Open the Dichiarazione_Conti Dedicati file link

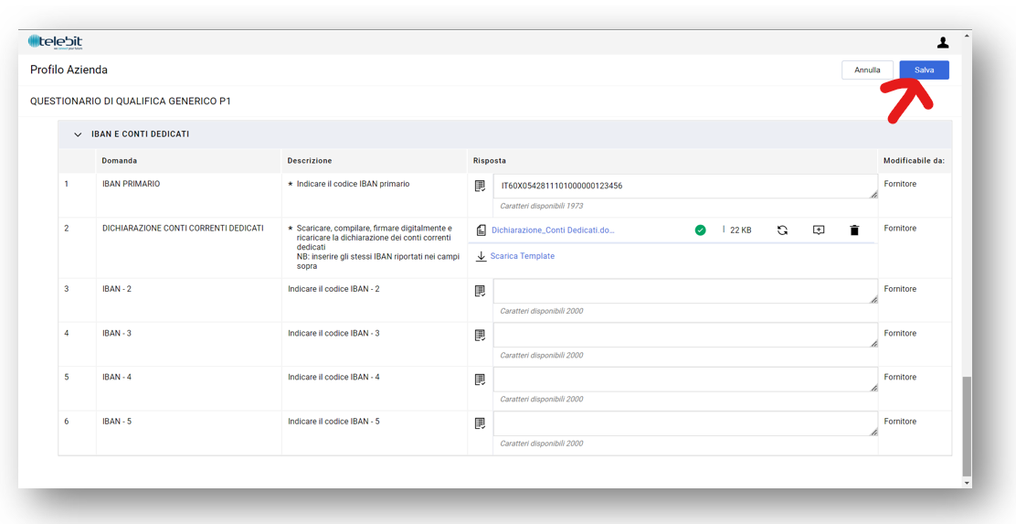pos(552,230)
